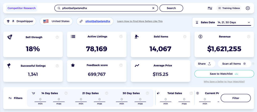
Task: Click the star icon on Feedback score
Action: point(73,65)
